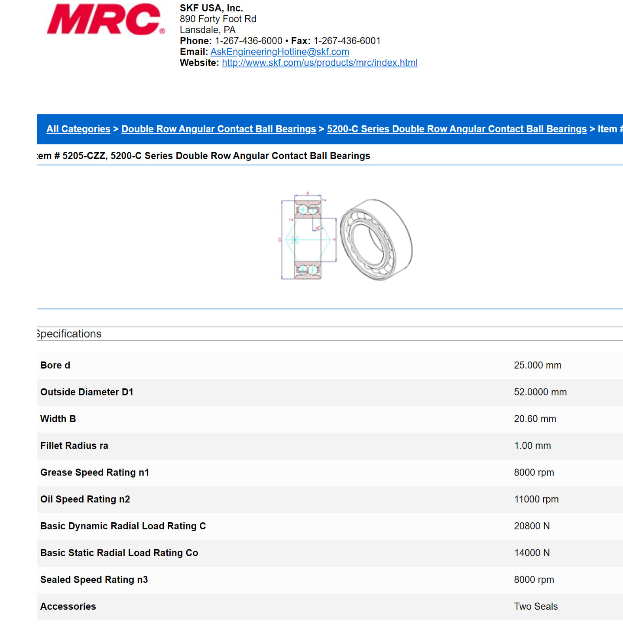Select the 20800 N value
The height and width of the screenshot is (633, 623).
click(x=532, y=526)
